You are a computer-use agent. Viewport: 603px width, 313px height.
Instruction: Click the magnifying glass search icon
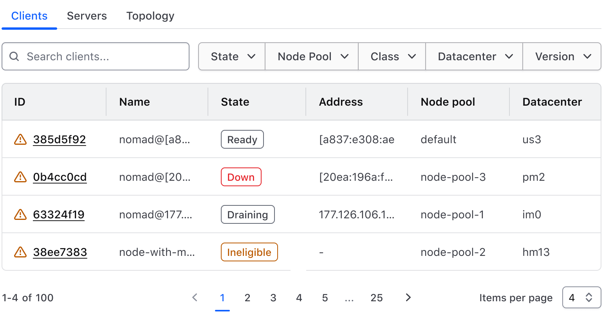pyautogui.click(x=14, y=56)
